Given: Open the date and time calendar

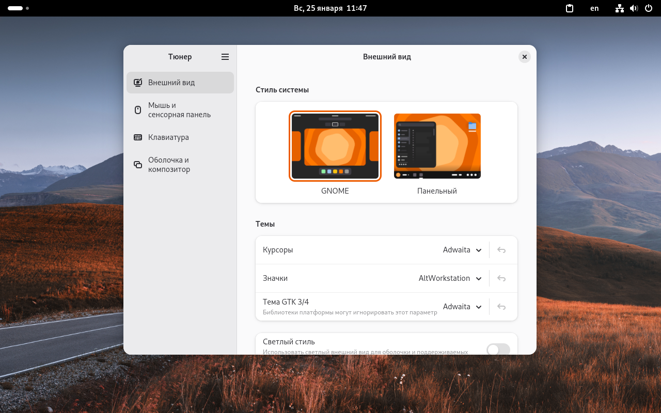Looking at the screenshot, I should [330, 8].
